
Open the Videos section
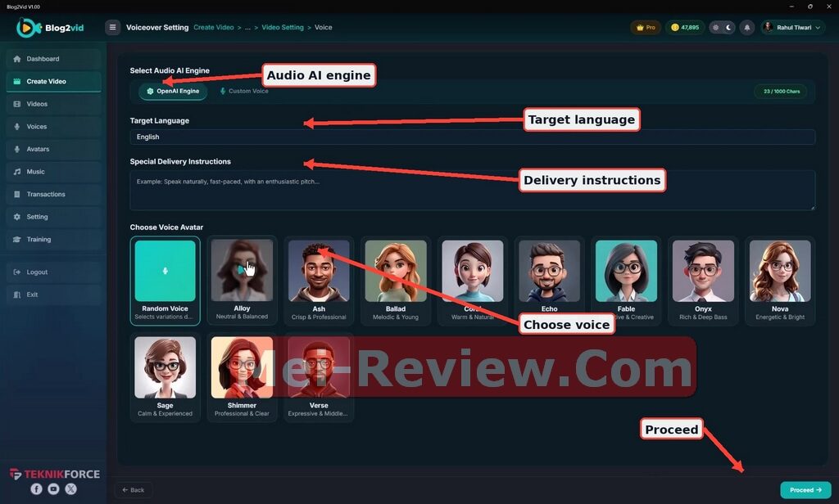click(x=53, y=104)
